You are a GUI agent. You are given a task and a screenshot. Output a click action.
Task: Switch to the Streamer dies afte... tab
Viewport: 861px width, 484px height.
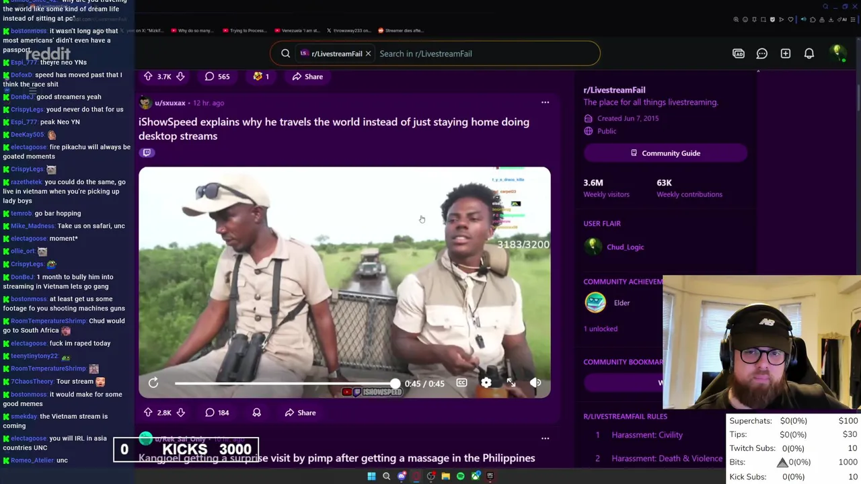[400, 30]
